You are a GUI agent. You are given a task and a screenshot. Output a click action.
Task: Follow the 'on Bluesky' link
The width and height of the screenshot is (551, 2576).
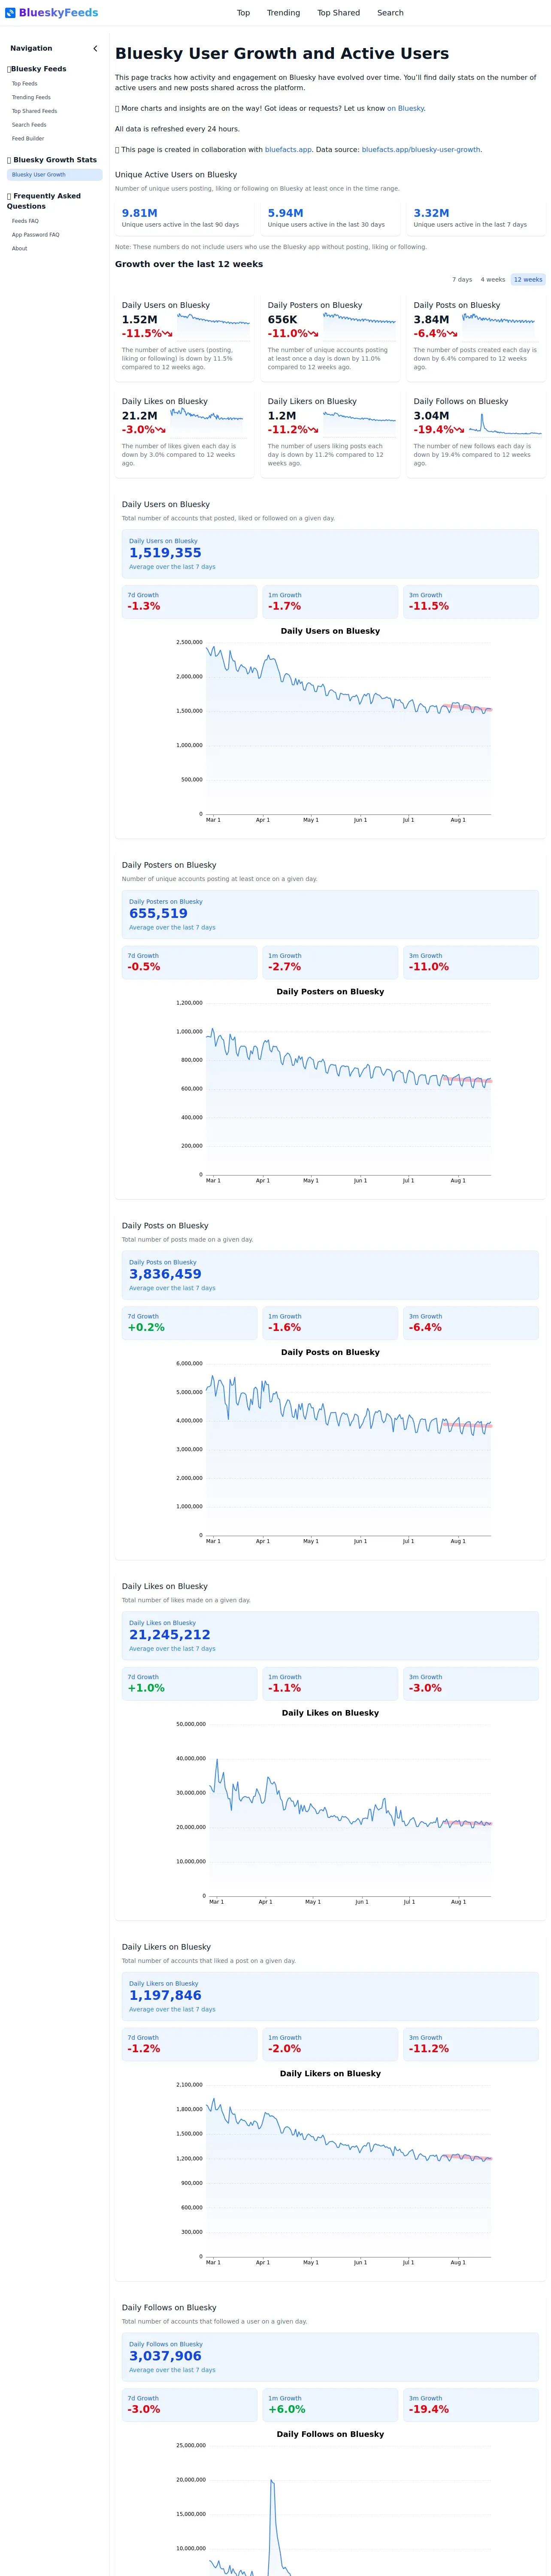[x=405, y=108]
